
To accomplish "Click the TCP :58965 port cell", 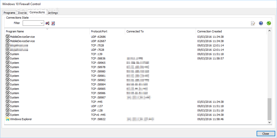I will coord(98,63).
